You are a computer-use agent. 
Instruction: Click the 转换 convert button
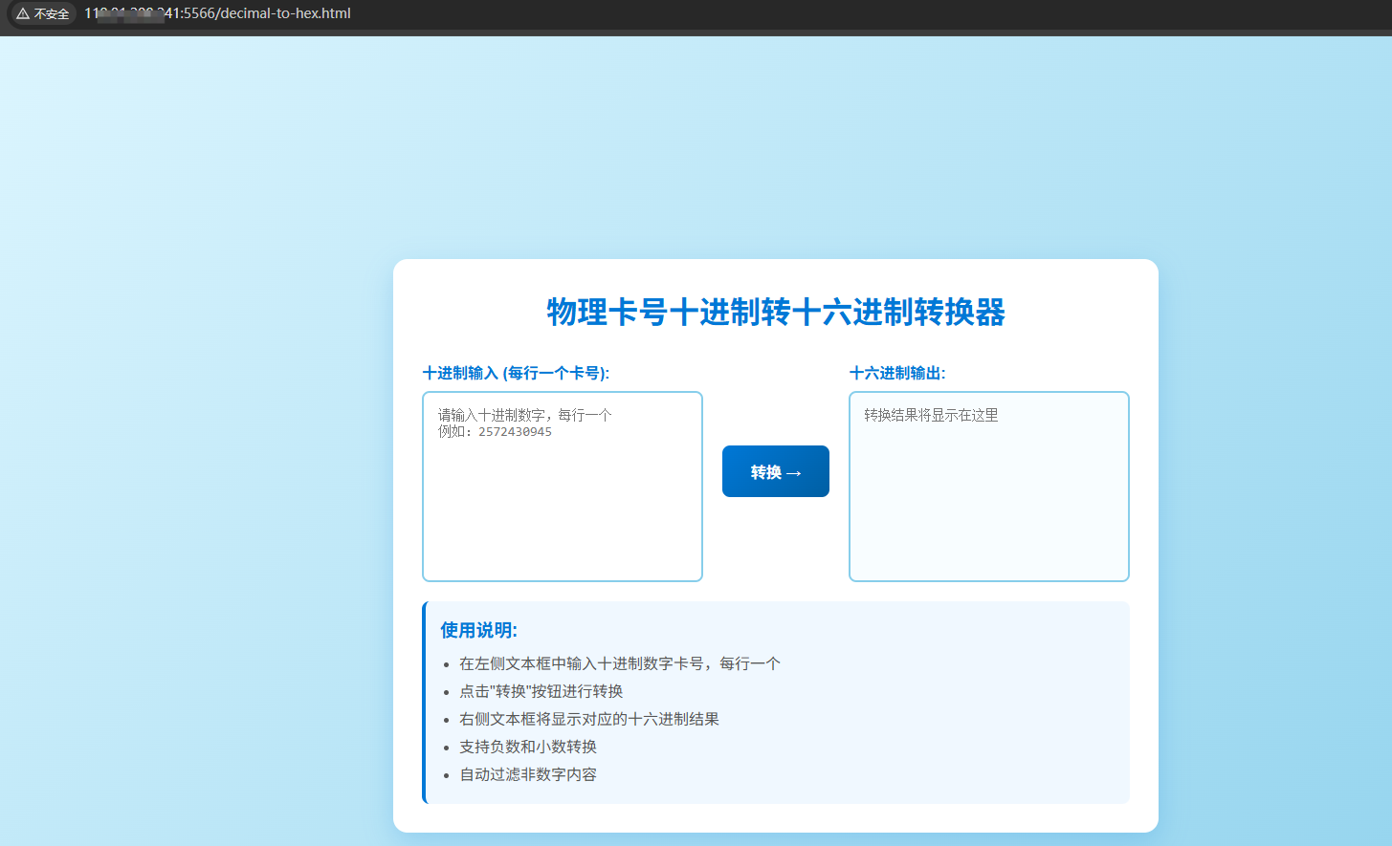[x=776, y=471]
